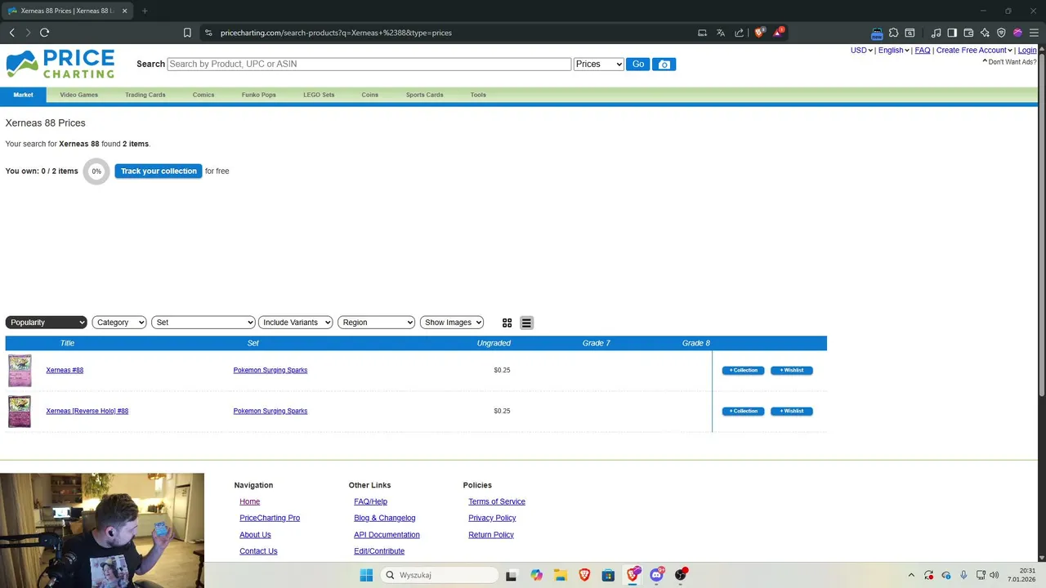
Task: Bookmark this page icon
Action: (187, 33)
